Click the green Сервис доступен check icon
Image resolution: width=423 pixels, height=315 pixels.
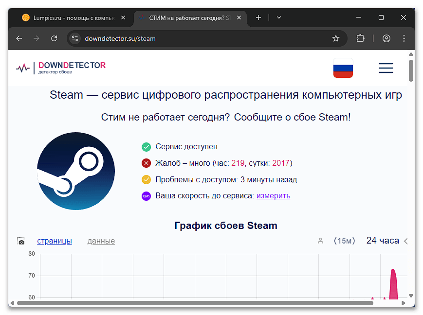146,147
